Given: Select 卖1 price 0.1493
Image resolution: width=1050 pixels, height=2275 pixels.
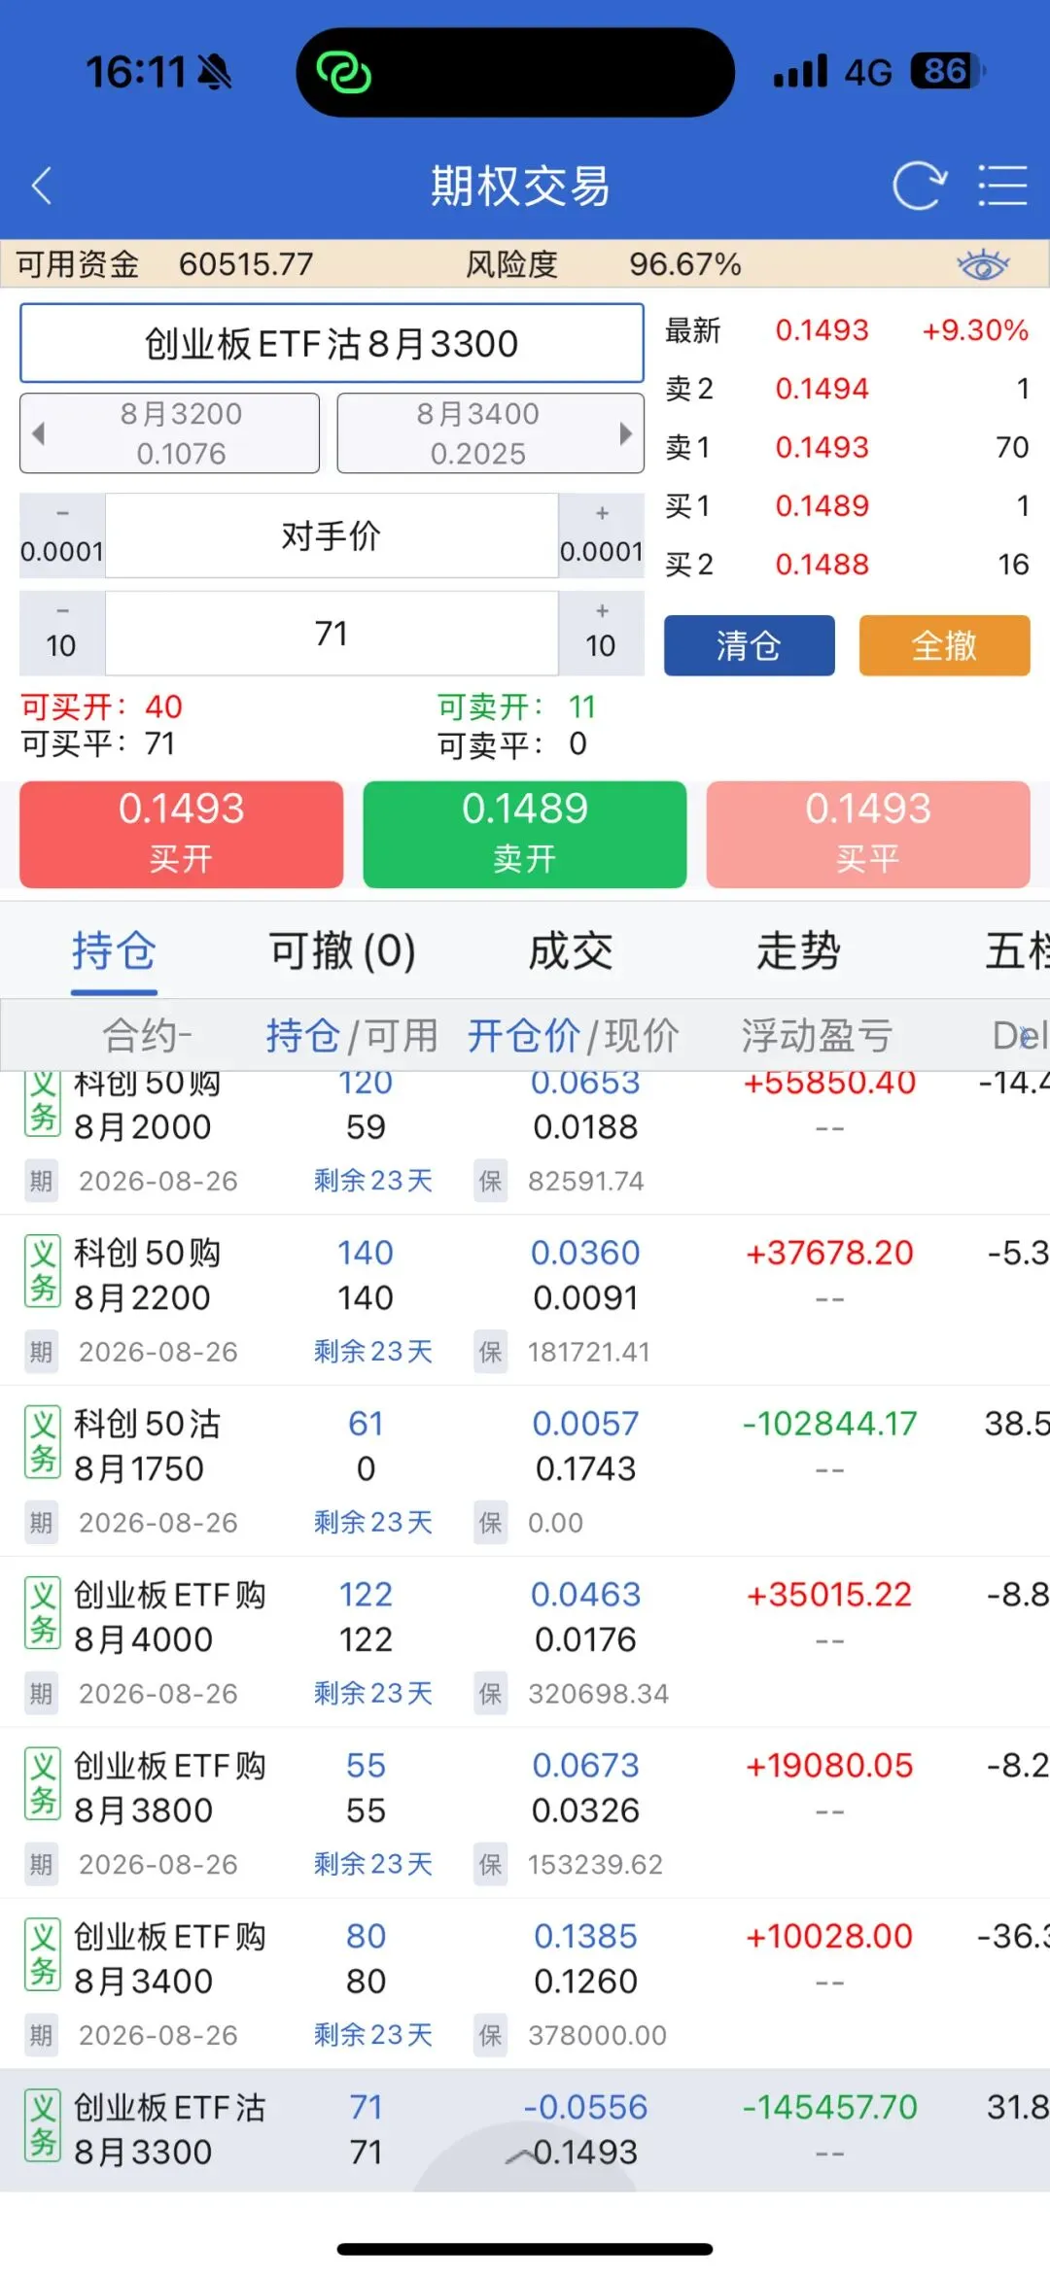Looking at the screenshot, I should tap(822, 447).
